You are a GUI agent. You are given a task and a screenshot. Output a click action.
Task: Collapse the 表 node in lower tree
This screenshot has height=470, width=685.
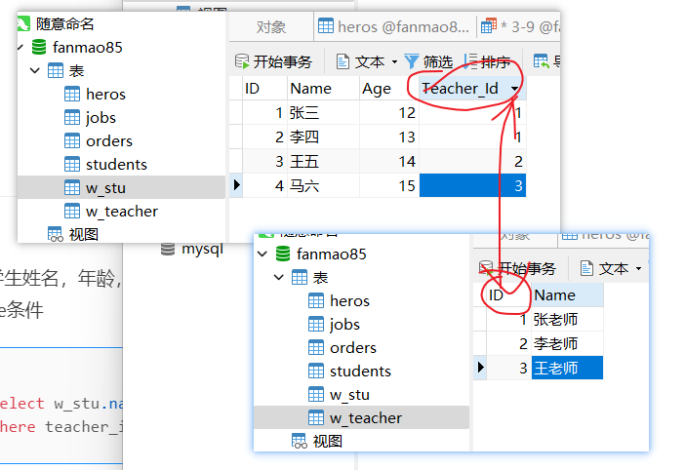[279, 277]
